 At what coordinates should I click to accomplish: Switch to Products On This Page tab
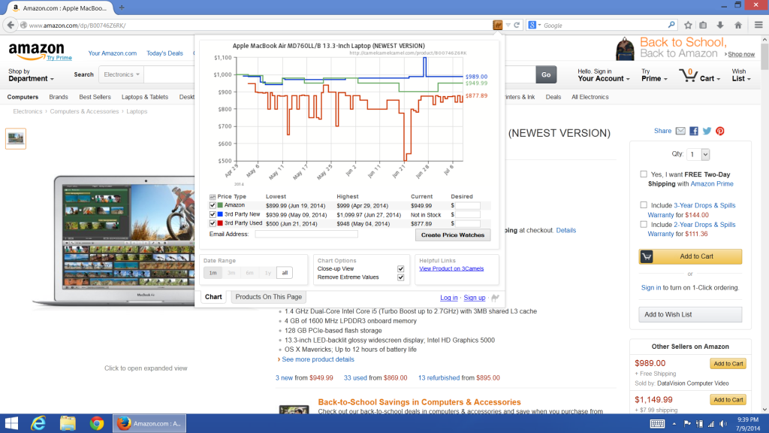[268, 296]
